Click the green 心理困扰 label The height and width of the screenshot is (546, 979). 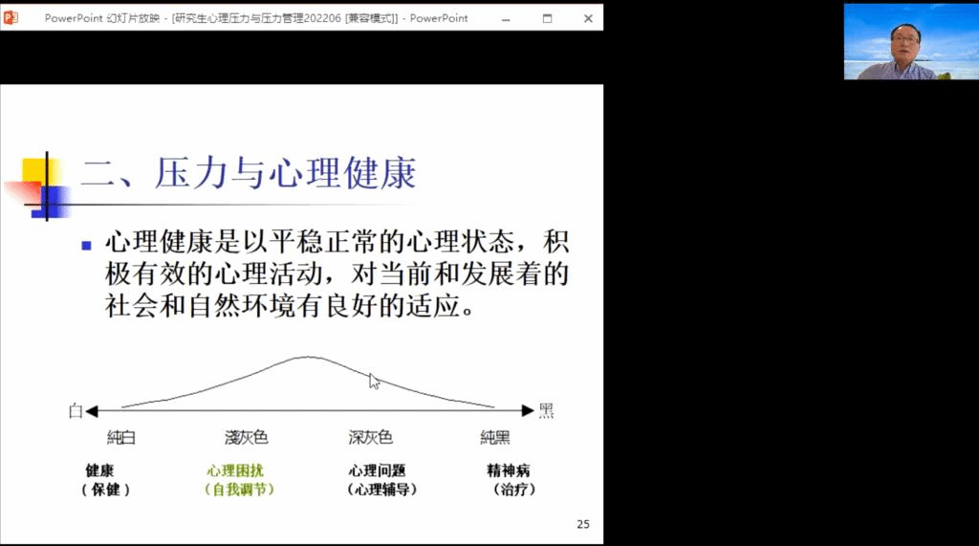pyautogui.click(x=235, y=470)
